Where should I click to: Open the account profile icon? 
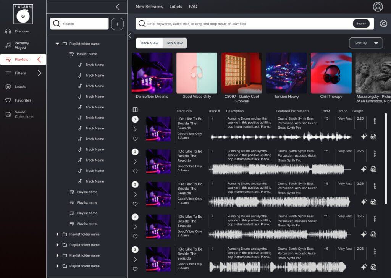pos(377,6)
